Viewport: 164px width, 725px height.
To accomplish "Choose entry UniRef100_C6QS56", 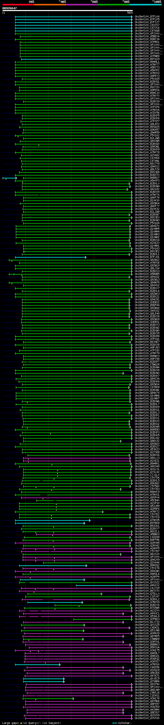I will pyautogui.click(x=147, y=668).
